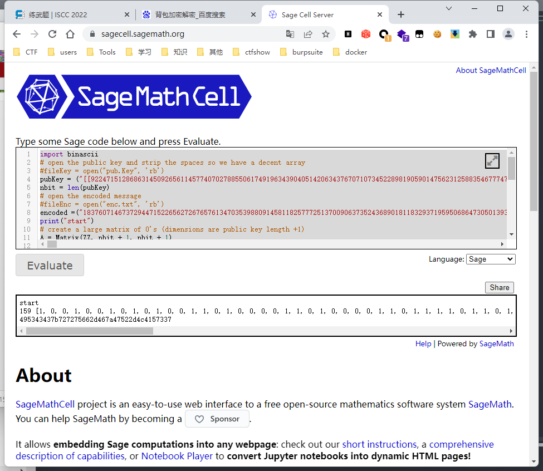Image resolution: width=543 pixels, height=471 pixels.
Task: Click the SageMathCell project link
Action: tap(45, 404)
